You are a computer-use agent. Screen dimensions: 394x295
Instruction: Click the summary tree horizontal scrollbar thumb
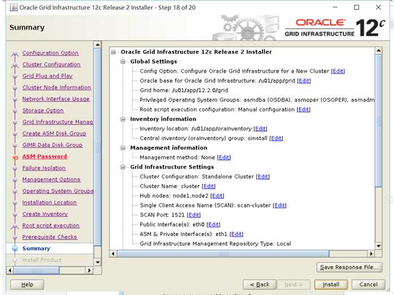tap(223, 254)
